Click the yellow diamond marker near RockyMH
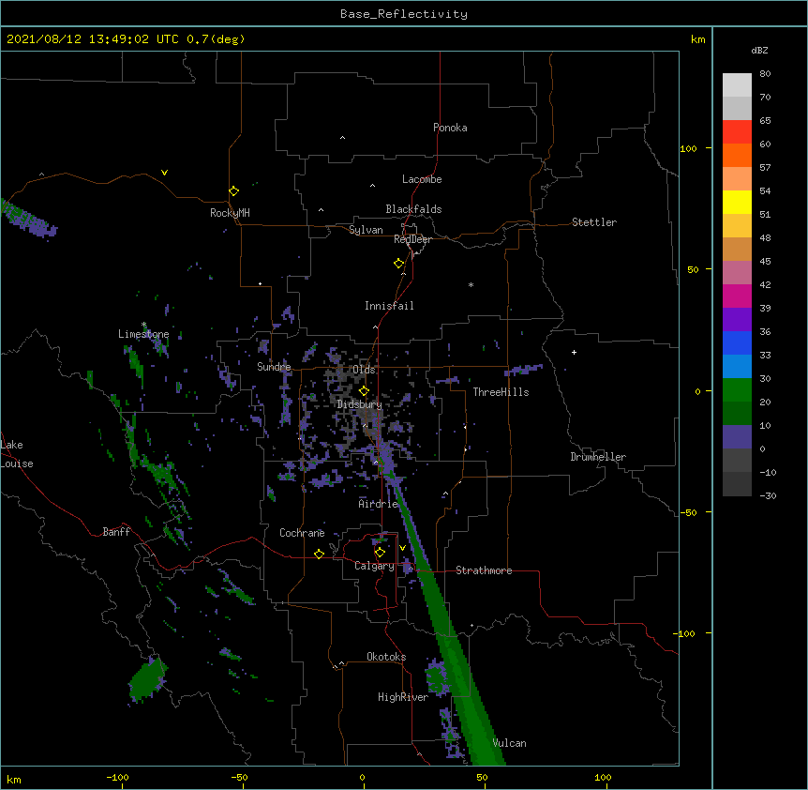Screen dimensions: 808x790 click(x=234, y=191)
